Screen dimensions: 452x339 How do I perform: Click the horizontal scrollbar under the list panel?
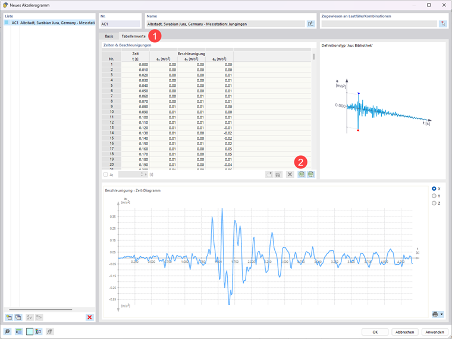point(40,310)
